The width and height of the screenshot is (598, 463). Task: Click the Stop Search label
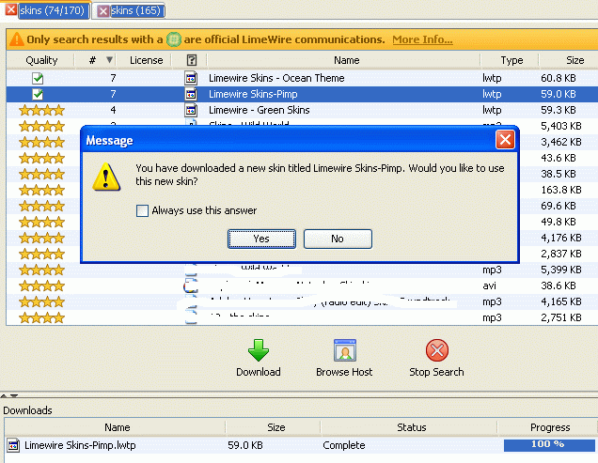(x=436, y=372)
